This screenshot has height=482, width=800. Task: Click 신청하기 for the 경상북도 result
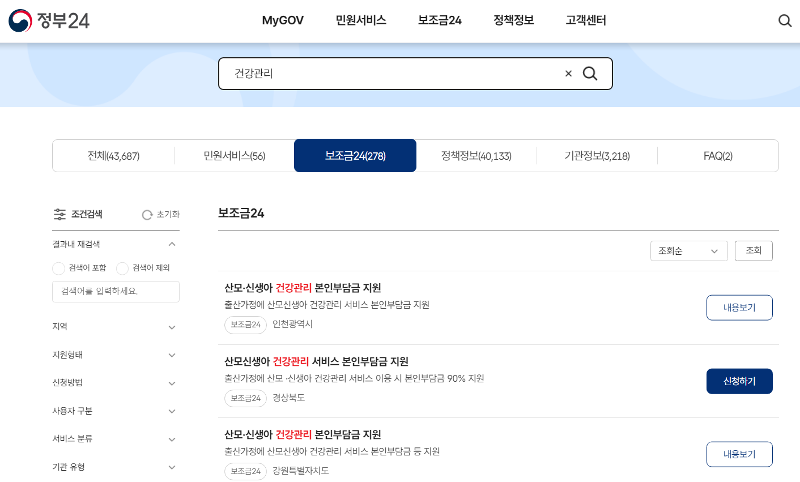[739, 381]
